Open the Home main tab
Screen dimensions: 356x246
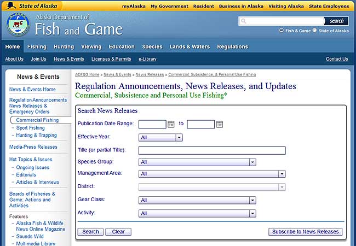[x=13, y=46]
